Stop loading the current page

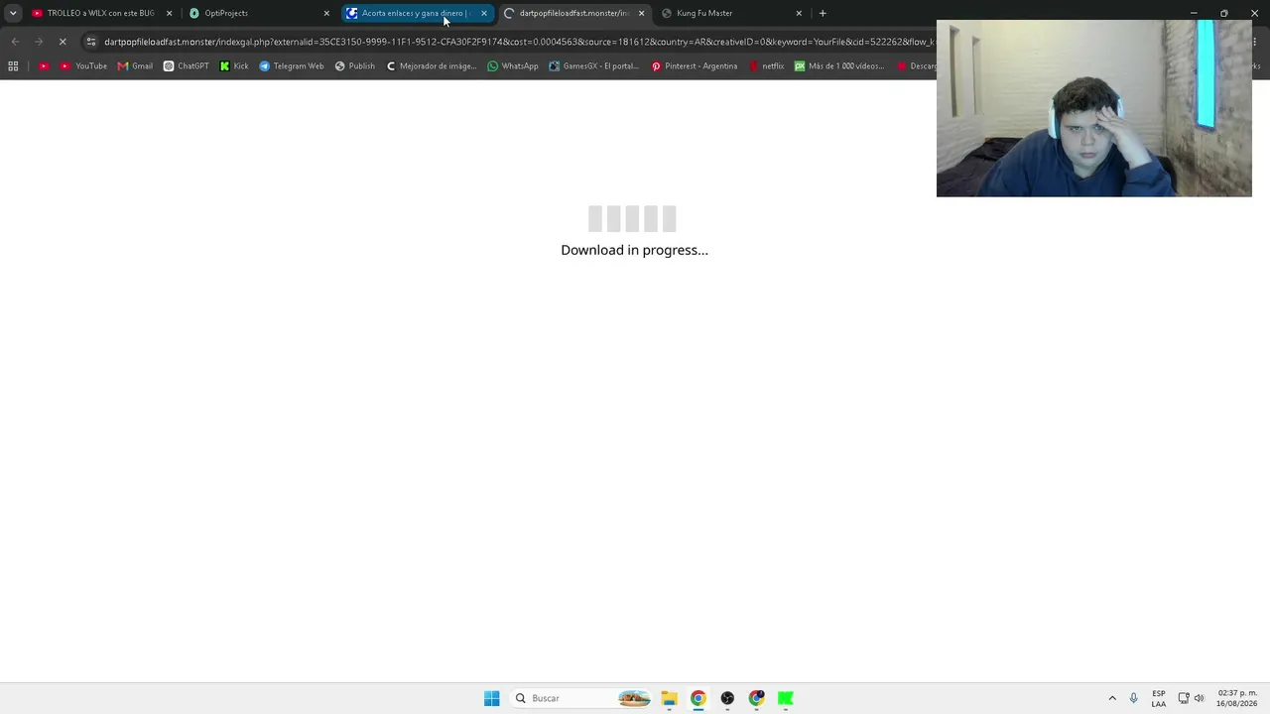(x=63, y=42)
